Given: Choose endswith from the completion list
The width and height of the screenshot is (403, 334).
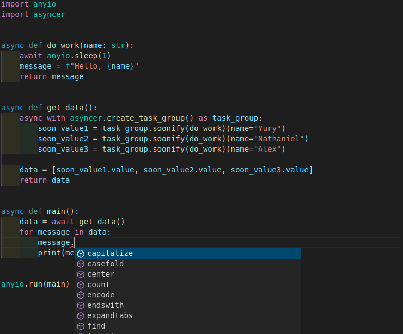Looking at the screenshot, I should tap(105, 306).
